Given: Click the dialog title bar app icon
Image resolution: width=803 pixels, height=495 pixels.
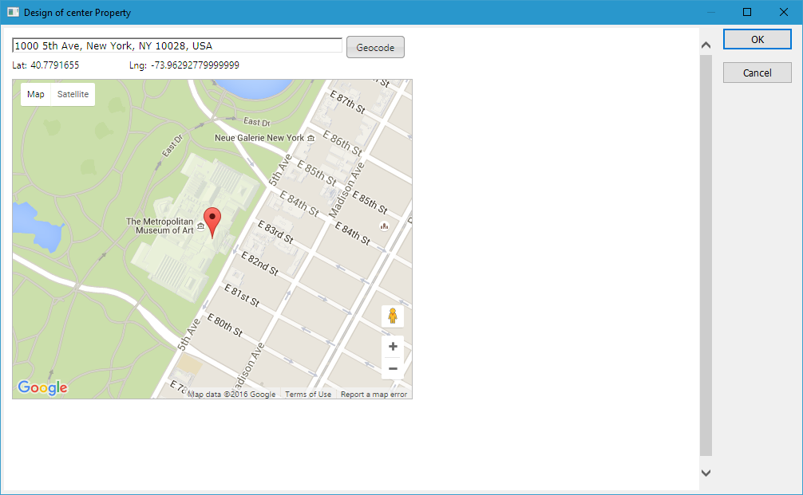Looking at the screenshot, I should tap(13, 12).
